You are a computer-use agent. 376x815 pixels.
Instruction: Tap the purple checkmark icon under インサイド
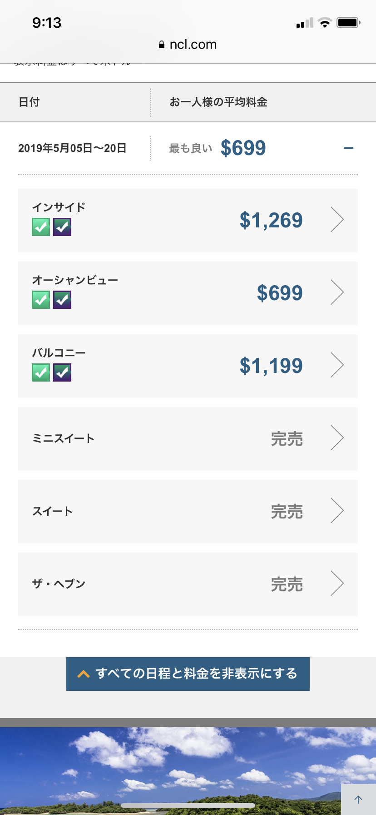click(x=62, y=227)
